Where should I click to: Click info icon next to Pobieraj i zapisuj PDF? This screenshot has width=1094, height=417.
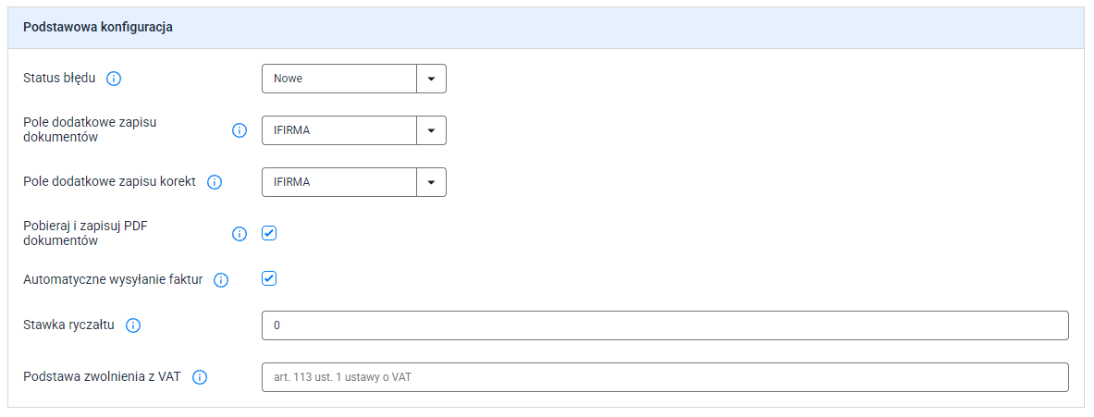pos(240,234)
